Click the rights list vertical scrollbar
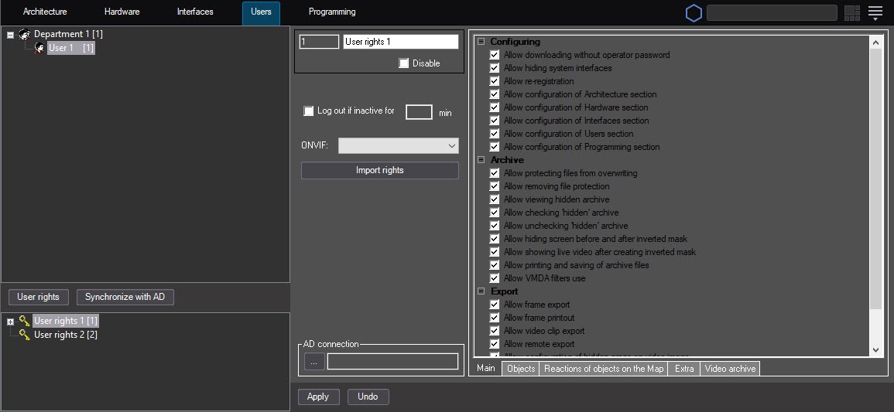Screen dimensions: 894x412 (875, 178)
